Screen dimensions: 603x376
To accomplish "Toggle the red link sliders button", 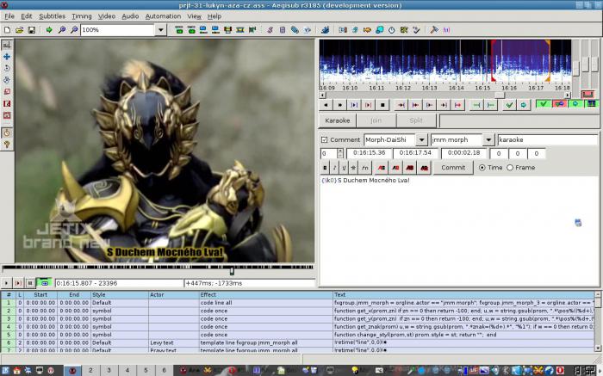I will [587, 94].
